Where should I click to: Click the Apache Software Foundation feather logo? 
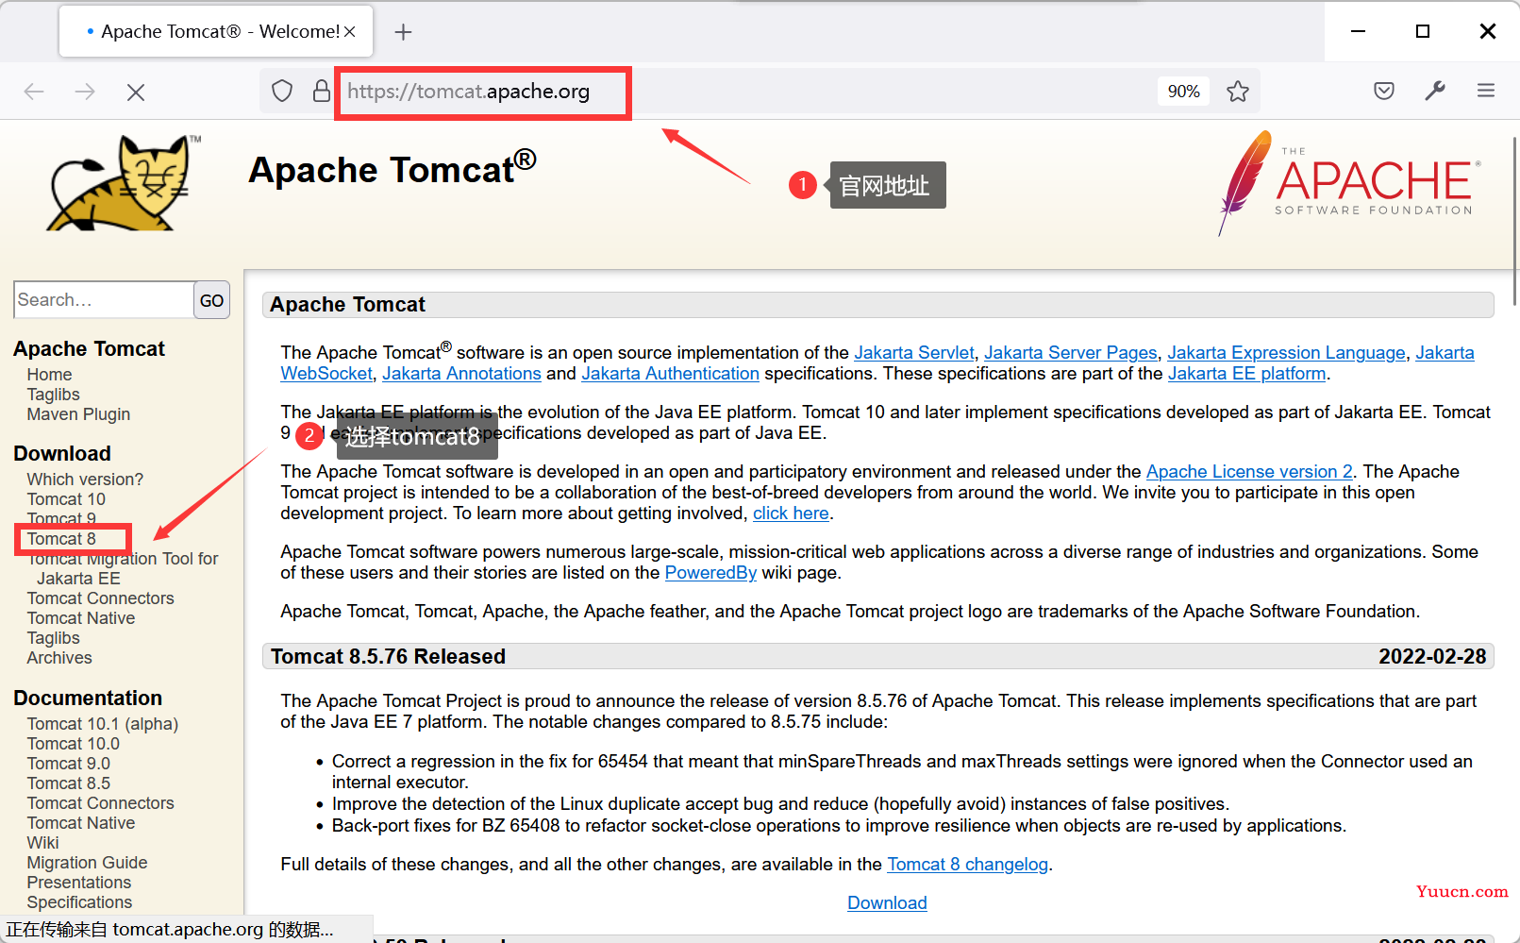1347,183
